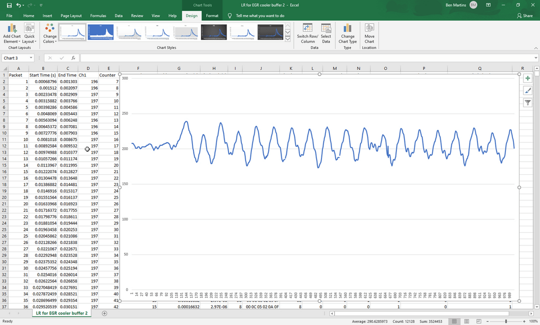Apply the dark blue filled chart style

(100, 32)
